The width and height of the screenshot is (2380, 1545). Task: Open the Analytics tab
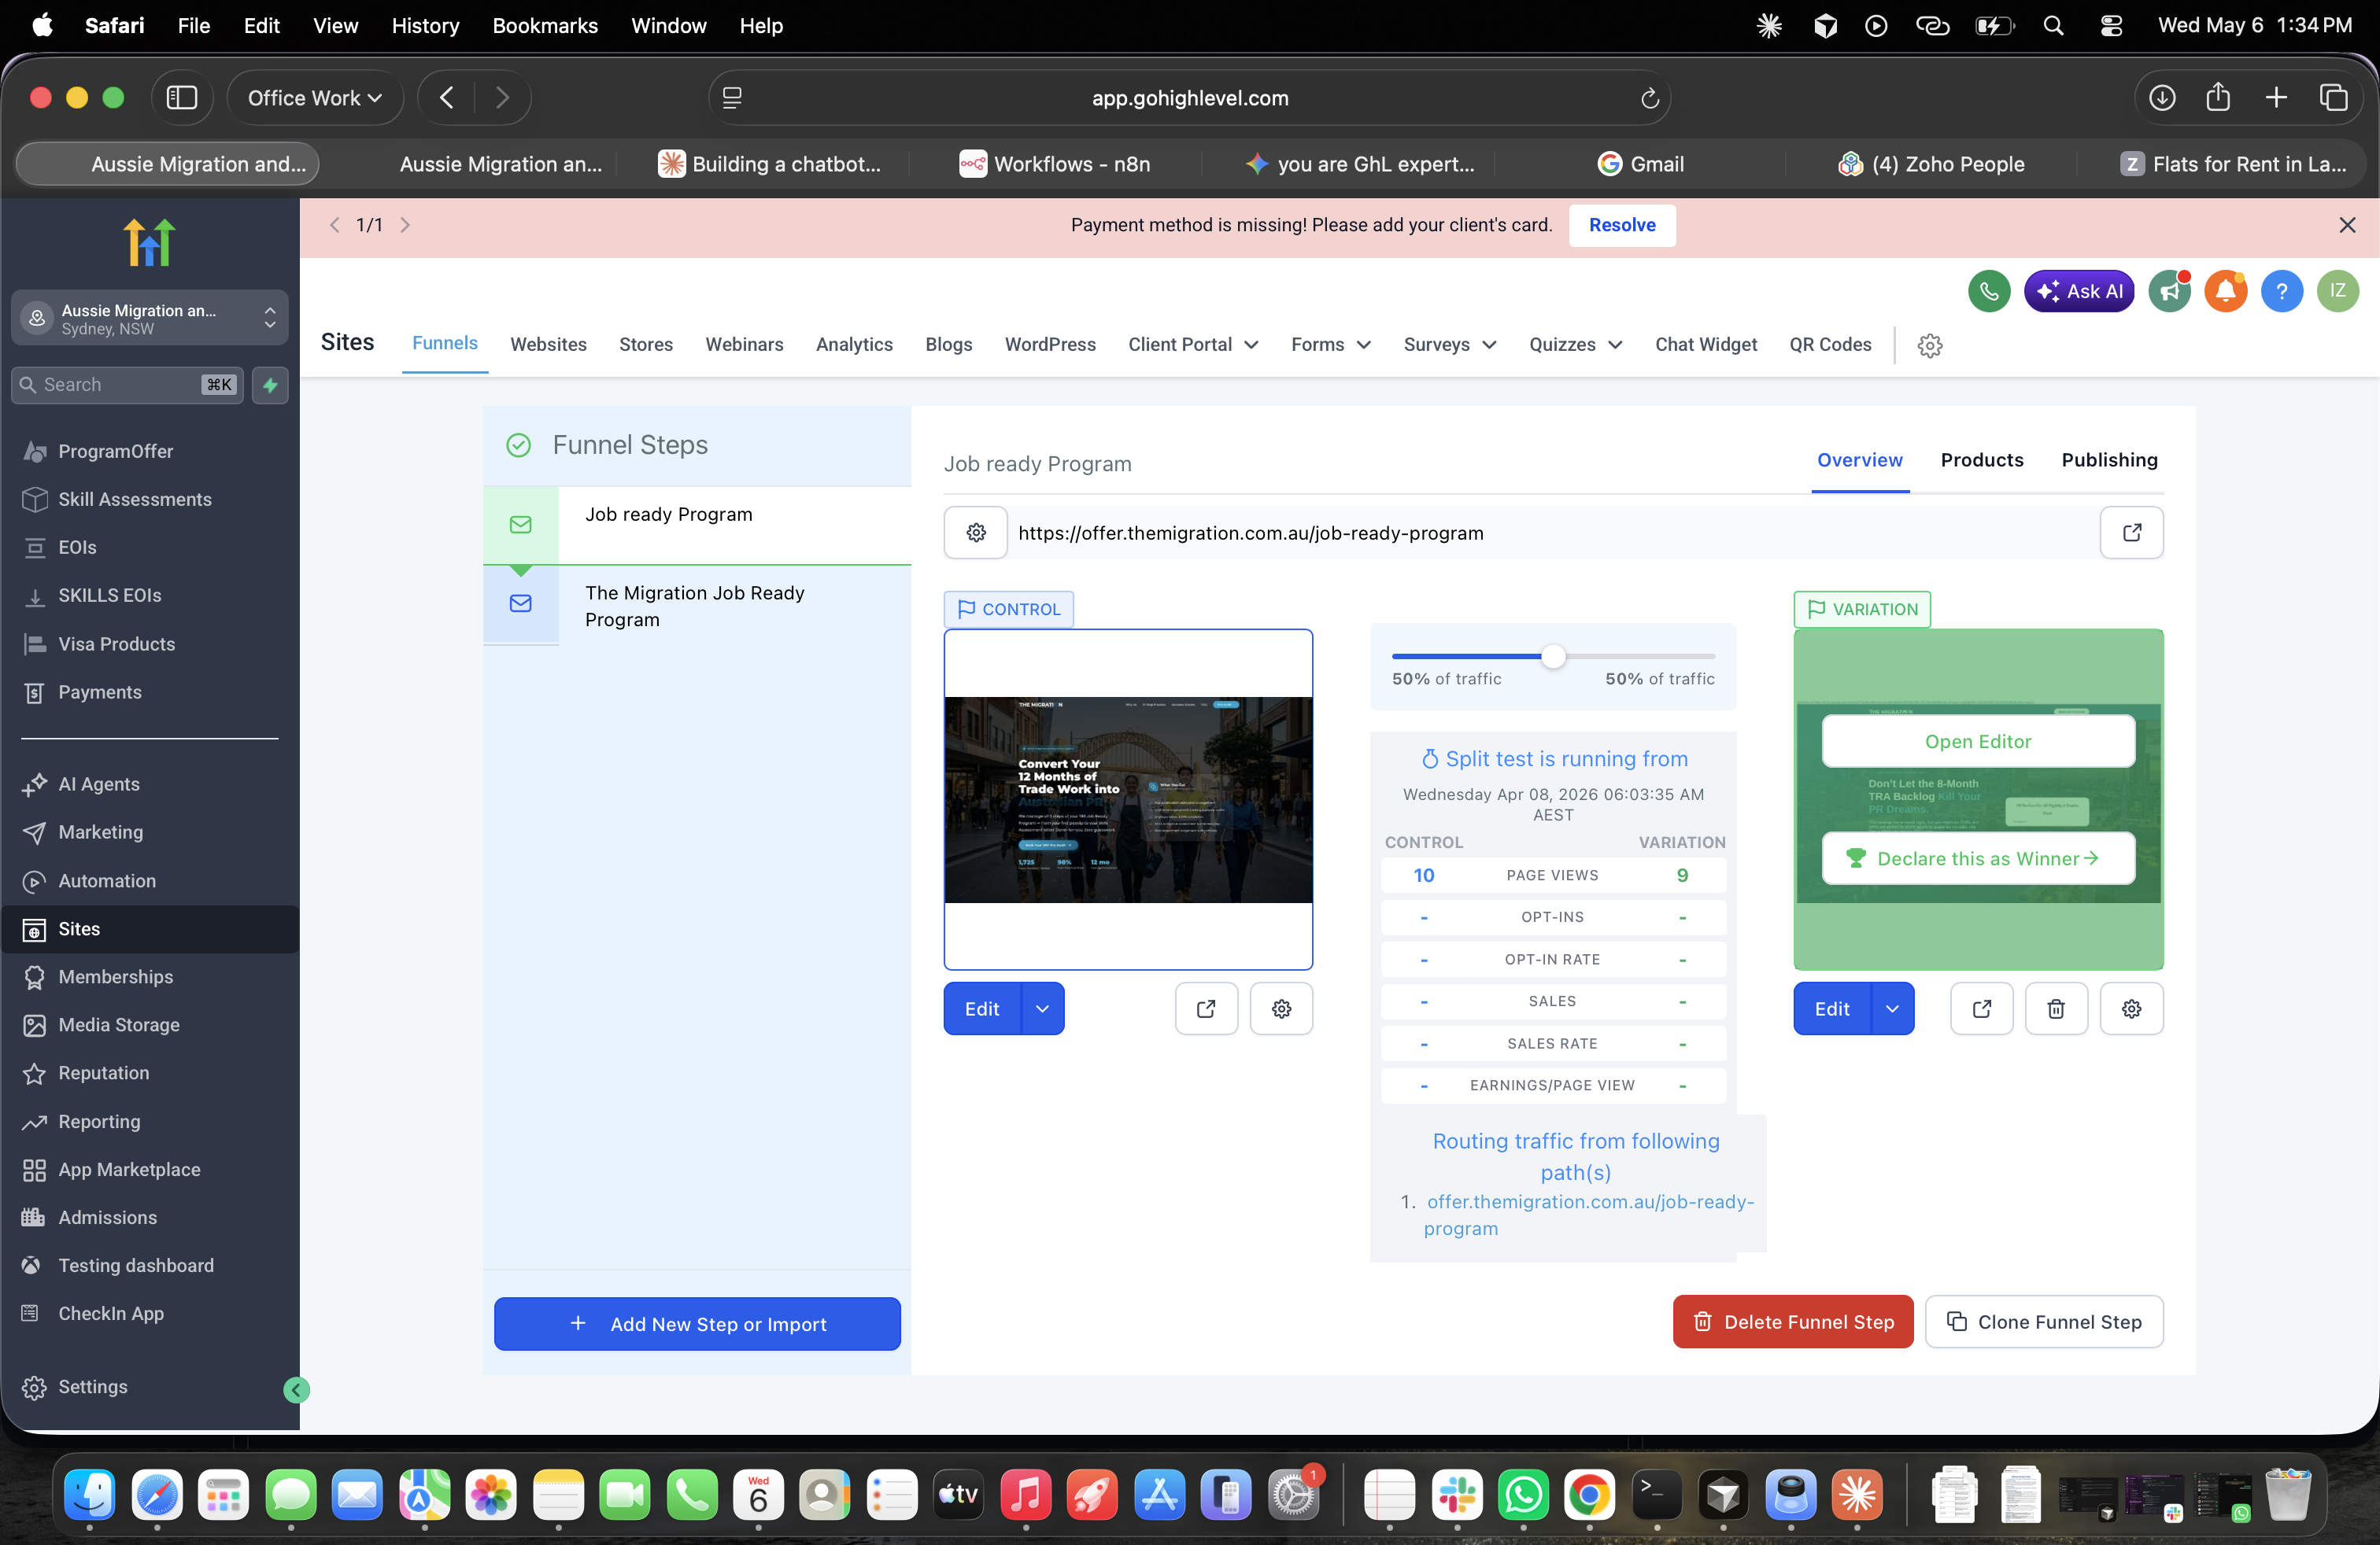tap(854, 345)
